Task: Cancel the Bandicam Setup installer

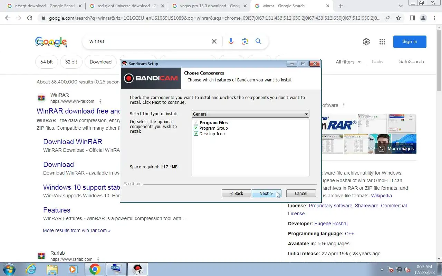Action: [x=301, y=194]
